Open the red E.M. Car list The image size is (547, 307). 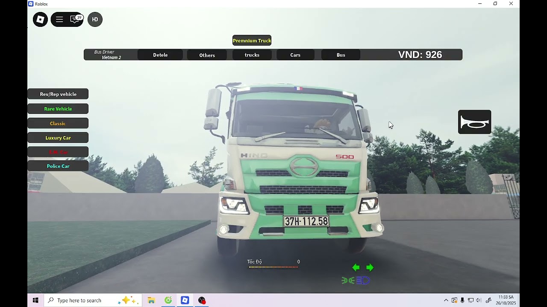click(x=58, y=152)
